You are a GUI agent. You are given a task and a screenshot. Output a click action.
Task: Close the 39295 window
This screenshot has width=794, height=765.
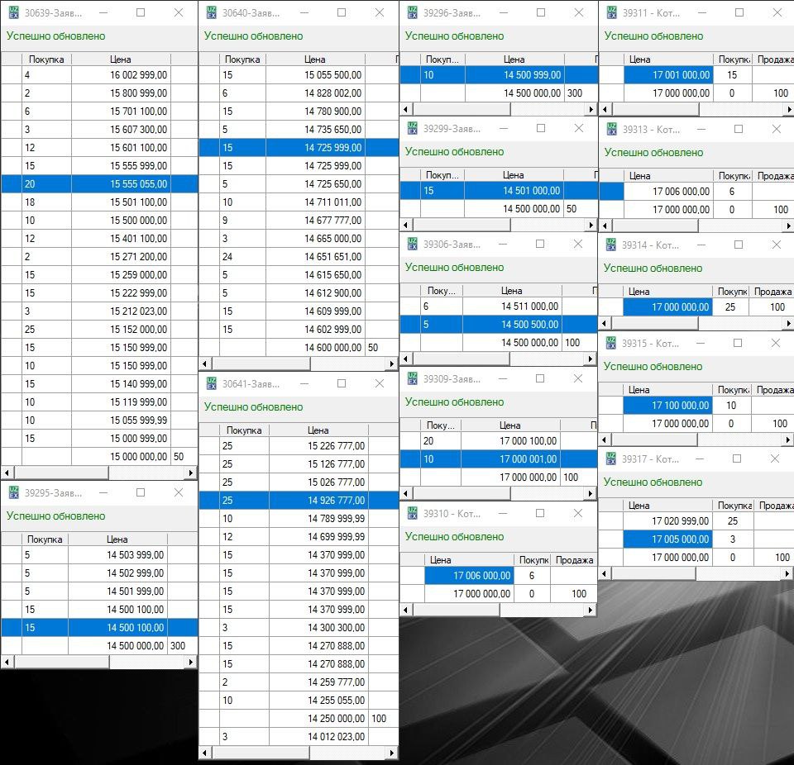pyautogui.click(x=178, y=492)
